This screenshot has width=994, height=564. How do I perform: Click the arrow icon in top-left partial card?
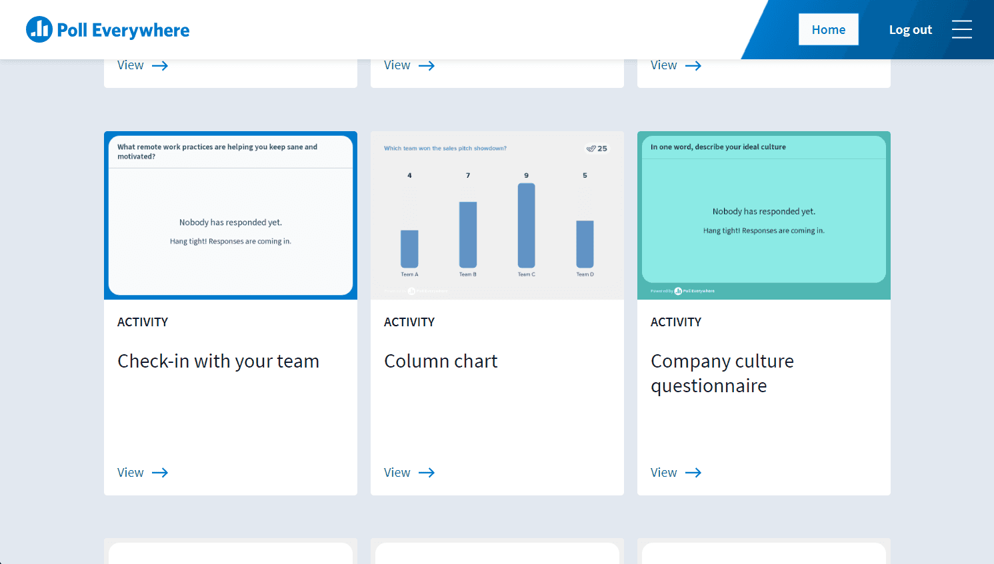point(160,66)
